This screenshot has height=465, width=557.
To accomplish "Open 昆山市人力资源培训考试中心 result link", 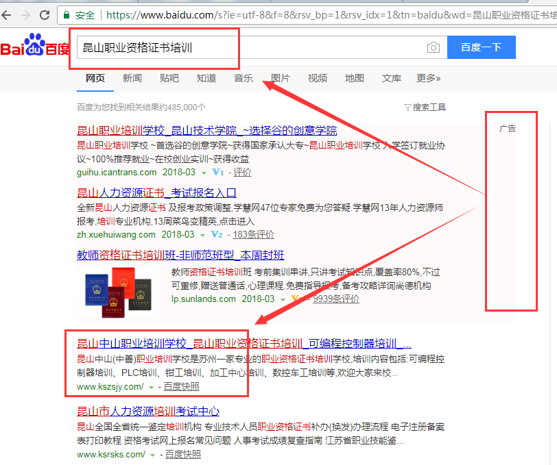I will tap(147, 411).
